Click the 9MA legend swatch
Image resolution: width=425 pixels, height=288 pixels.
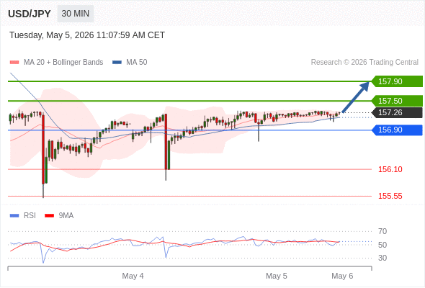(49, 216)
